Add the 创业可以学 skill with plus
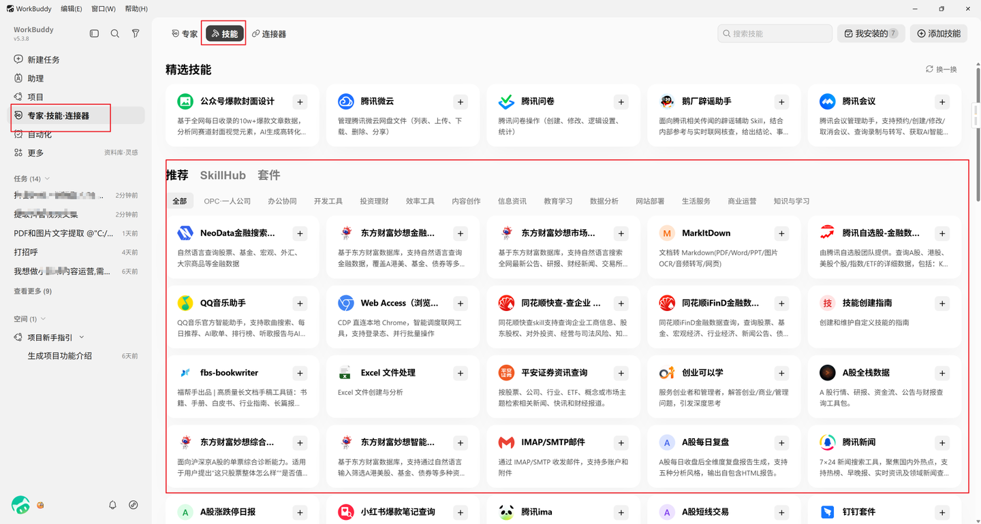 781,373
